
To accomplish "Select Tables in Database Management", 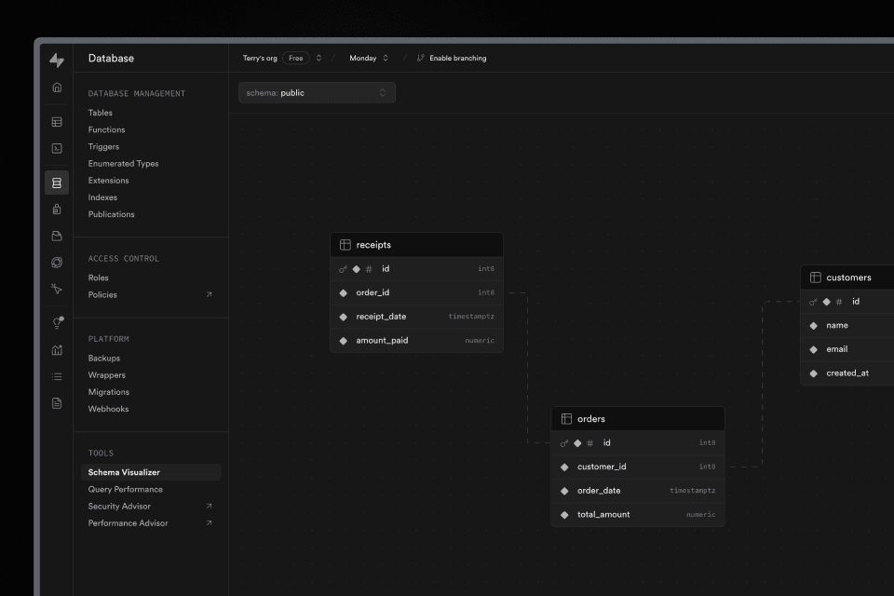I will click(x=101, y=113).
